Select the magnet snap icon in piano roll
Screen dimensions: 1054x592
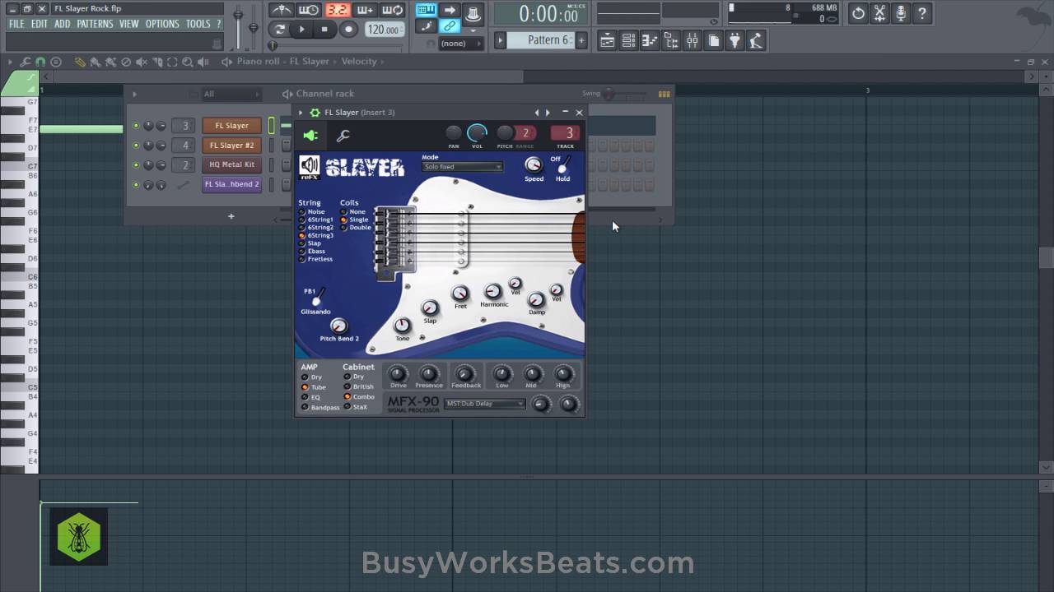tap(40, 62)
